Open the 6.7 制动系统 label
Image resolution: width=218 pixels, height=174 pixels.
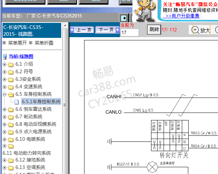tap(29, 116)
